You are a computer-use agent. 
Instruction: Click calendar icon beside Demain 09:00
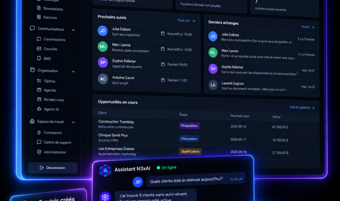163,64
